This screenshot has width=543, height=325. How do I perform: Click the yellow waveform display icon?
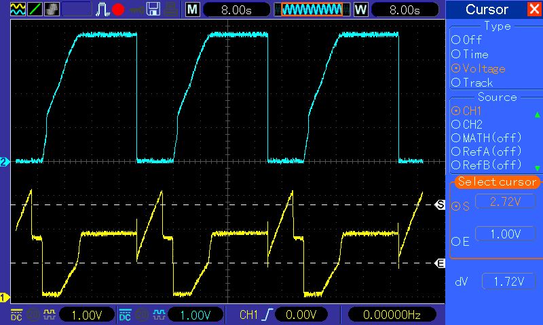coord(17,9)
